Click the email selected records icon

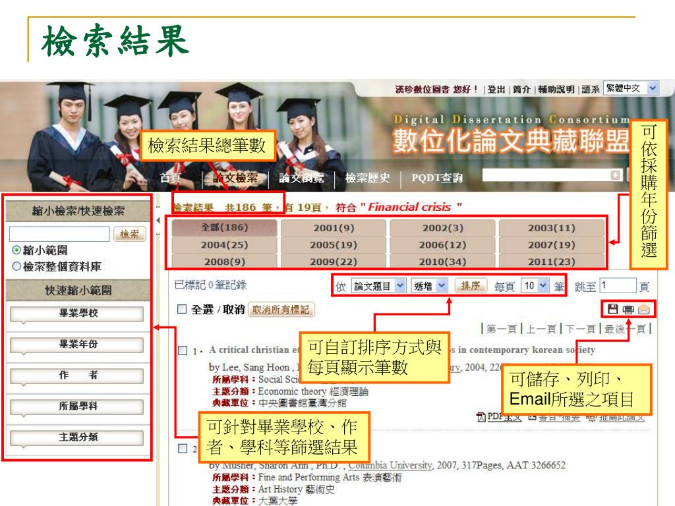pos(643,310)
